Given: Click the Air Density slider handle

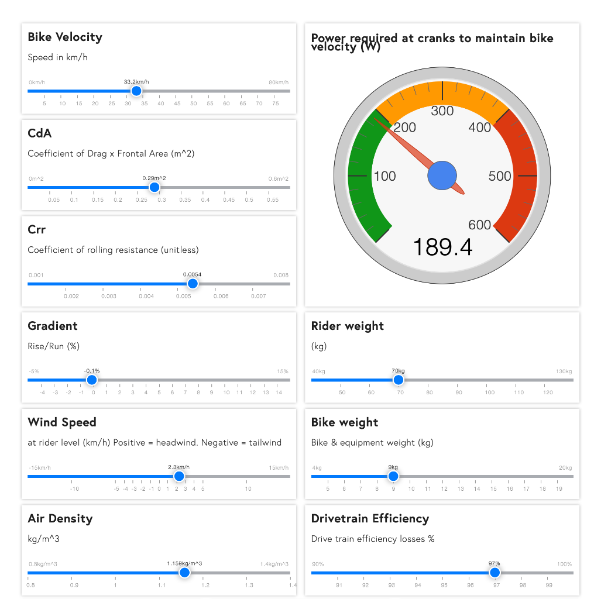Looking at the screenshot, I should coord(184,572).
